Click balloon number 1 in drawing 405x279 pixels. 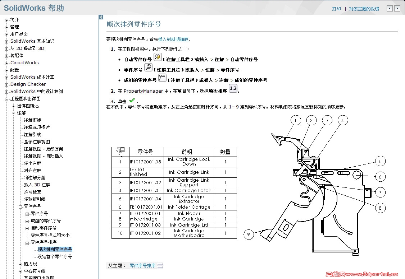(x=296, y=120)
